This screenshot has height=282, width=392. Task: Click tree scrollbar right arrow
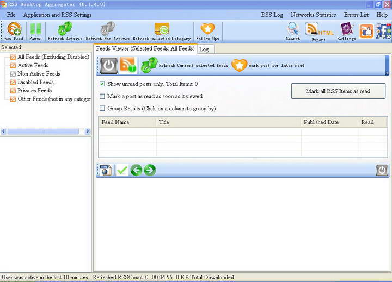tap(88, 131)
